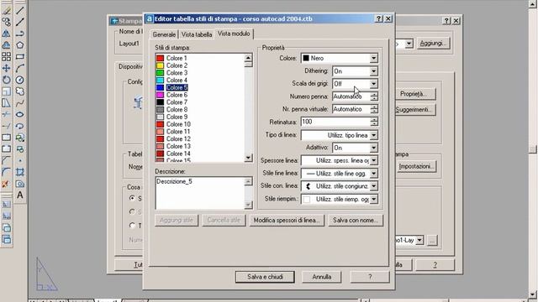Select the Circle tool
The height and width of the screenshot is (302, 538).
(x=20, y=80)
